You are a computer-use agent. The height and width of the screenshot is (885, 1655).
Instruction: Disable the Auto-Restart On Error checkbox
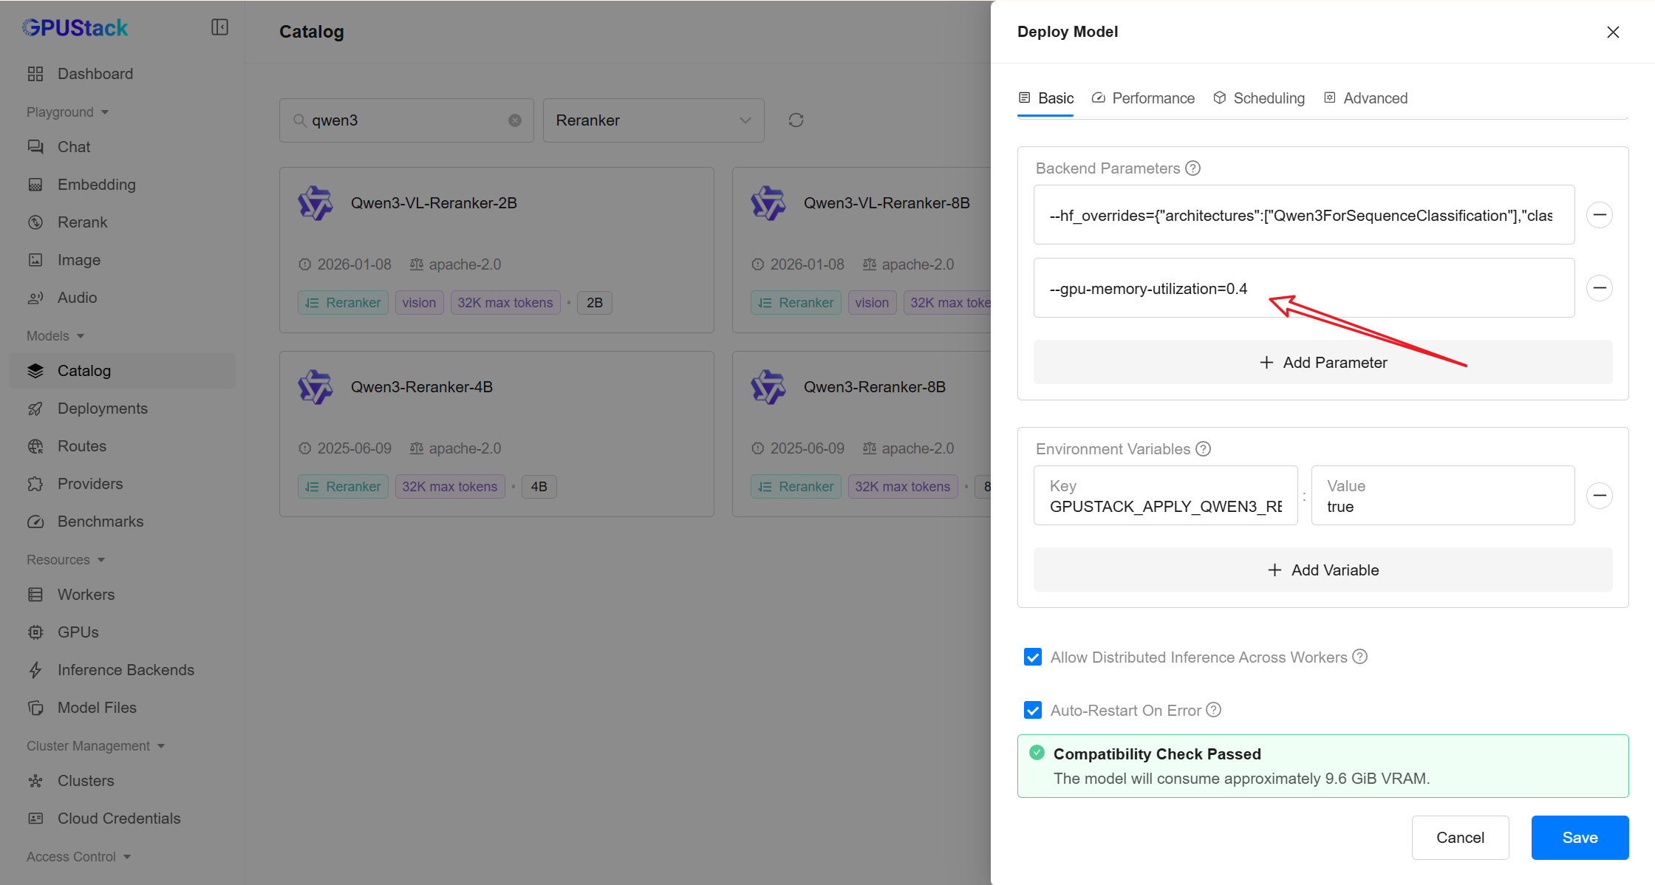click(x=1033, y=711)
